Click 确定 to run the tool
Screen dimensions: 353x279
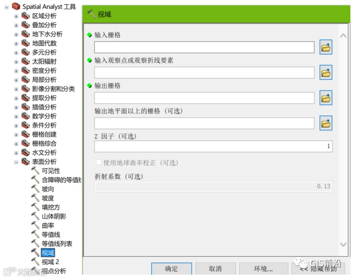pyautogui.click(x=172, y=269)
